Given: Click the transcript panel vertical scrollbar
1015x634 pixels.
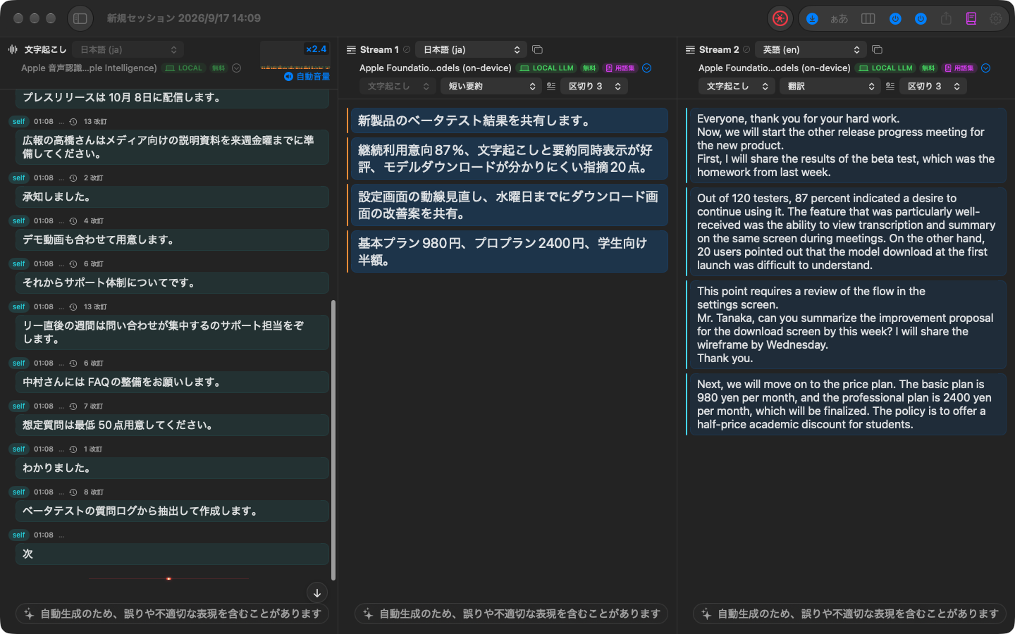Looking at the screenshot, I should (333, 440).
